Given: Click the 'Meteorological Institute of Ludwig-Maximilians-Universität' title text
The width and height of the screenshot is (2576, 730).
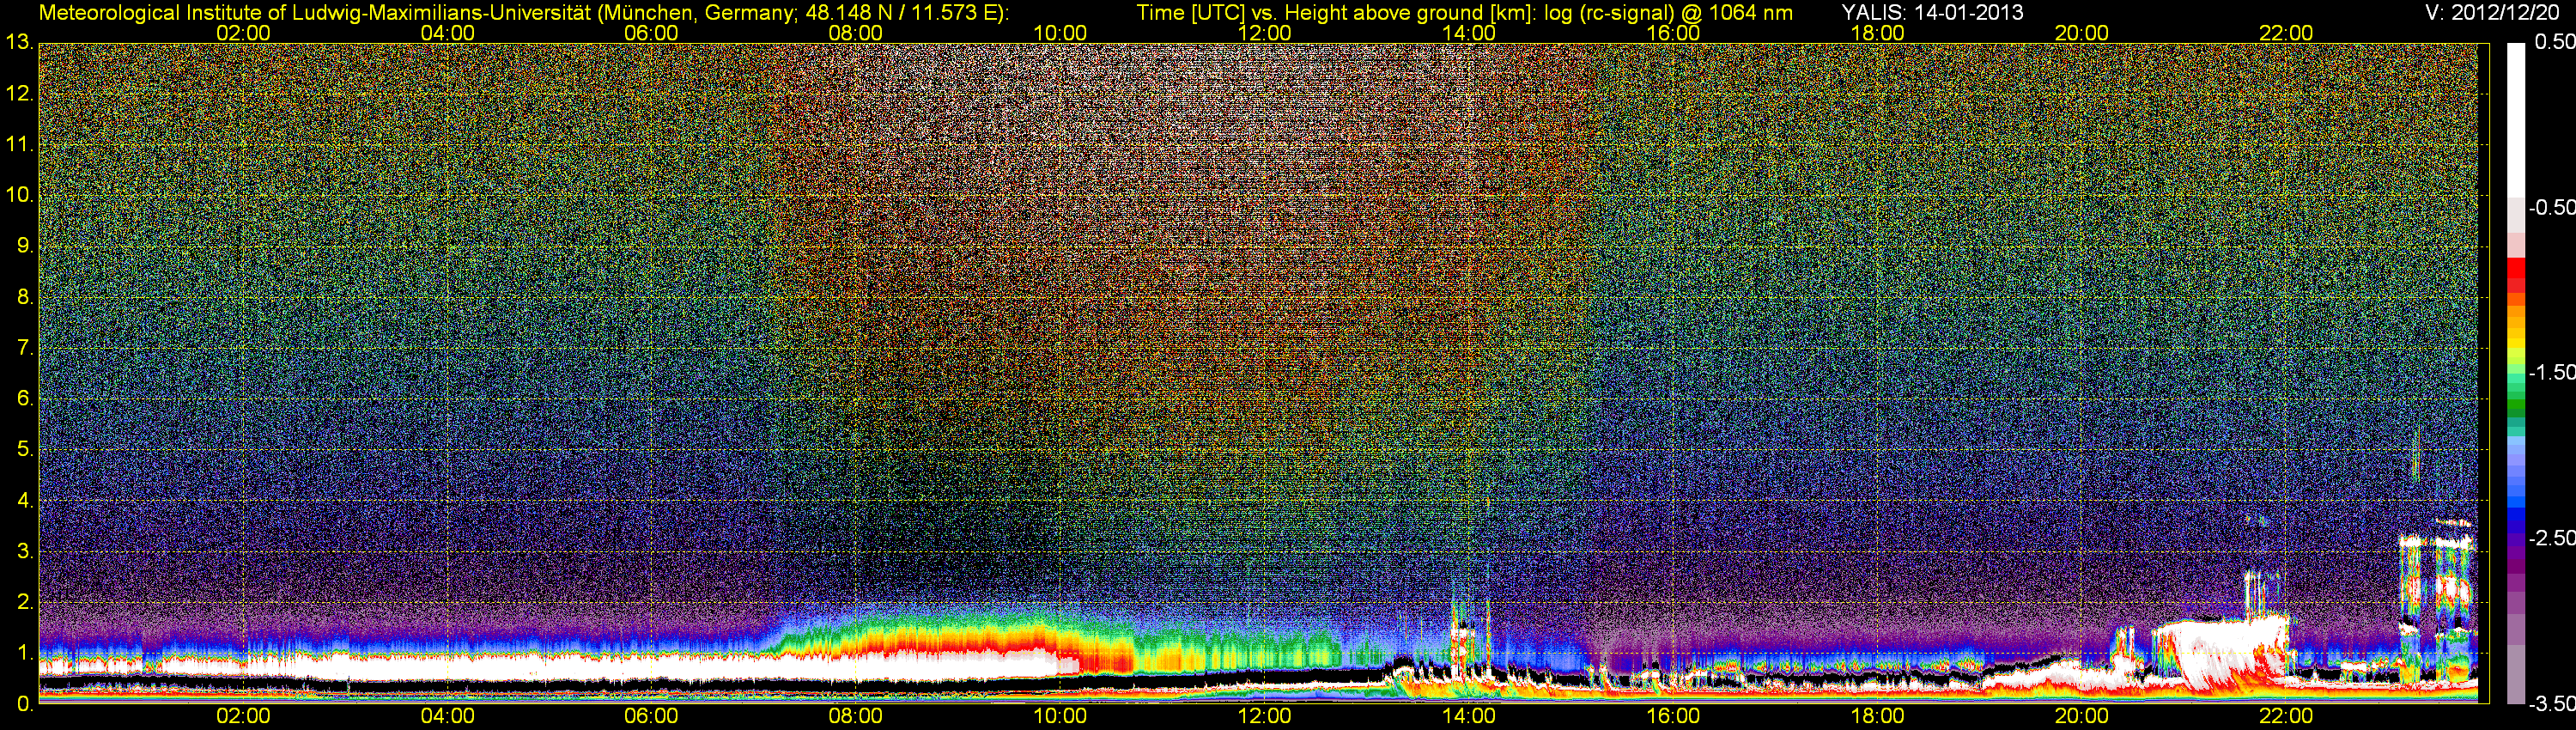Looking at the screenshot, I should tap(316, 12).
